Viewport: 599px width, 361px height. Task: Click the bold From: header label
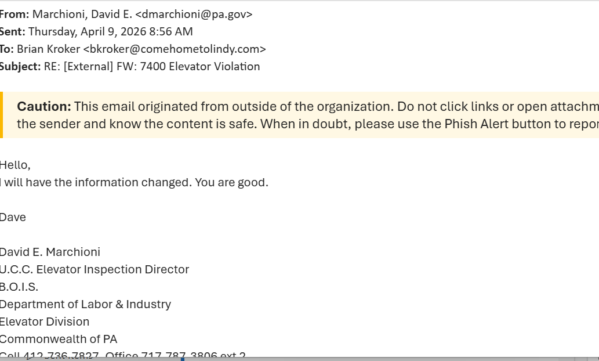pos(14,15)
